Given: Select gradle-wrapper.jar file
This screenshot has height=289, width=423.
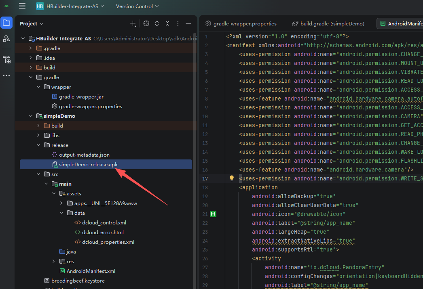Looking at the screenshot, I should [81, 97].
